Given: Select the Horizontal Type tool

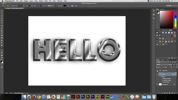Looking at the screenshot, I should tap(2, 48).
